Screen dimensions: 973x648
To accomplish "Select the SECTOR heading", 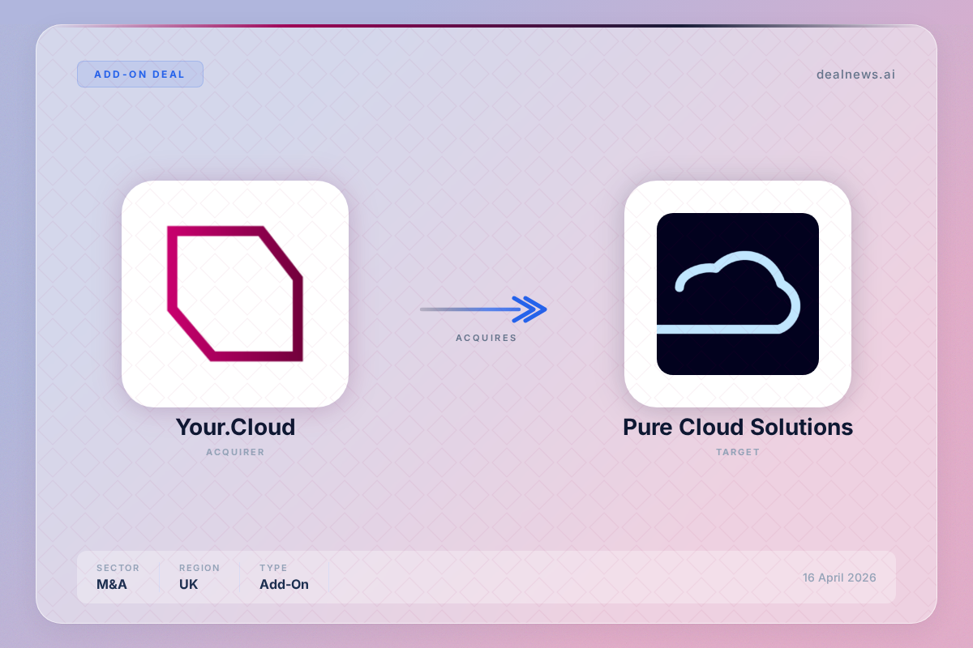I will 118,568.
